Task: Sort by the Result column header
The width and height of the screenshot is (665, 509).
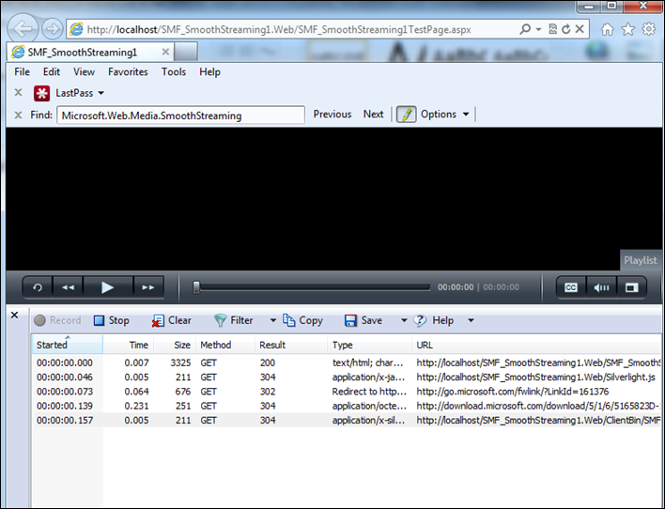Action: pos(291,345)
